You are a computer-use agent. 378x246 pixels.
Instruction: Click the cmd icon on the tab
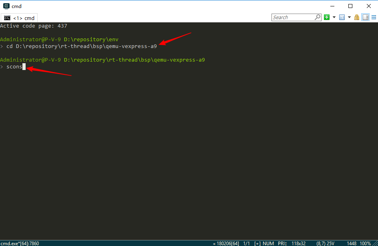7,18
